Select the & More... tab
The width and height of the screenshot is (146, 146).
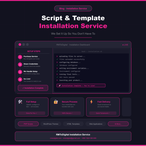click(x=118, y=124)
